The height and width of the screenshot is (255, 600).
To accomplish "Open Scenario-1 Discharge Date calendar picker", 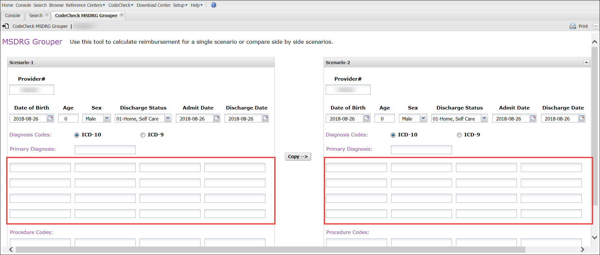I will click(x=265, y=118).
